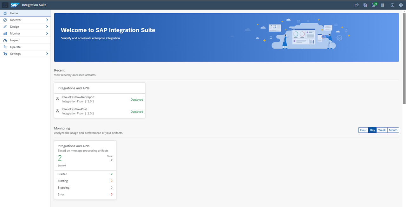The width and height of the screenshot is (406, 207).
Task: Open the CloudFaxFlowPost integration flow
Action: coord(75,109)
